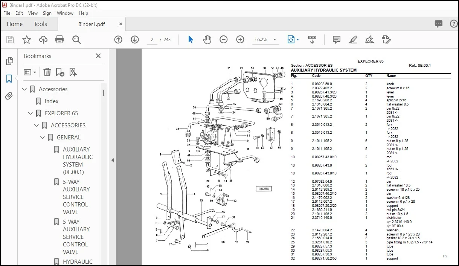The width and height of the screenshot is (459, 266).
Task: Open the partially visible HYDRAULIC bookmark
Action: pyautogui.click(x=78, y=262)
